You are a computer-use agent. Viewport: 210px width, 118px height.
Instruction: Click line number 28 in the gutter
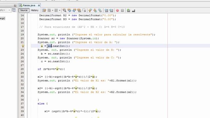22,69
